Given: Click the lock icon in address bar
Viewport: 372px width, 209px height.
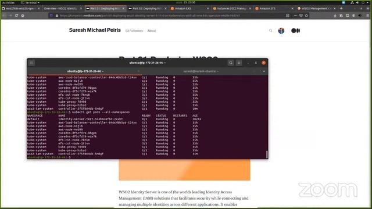Looking at the screenshot, I should pos(57,16).
